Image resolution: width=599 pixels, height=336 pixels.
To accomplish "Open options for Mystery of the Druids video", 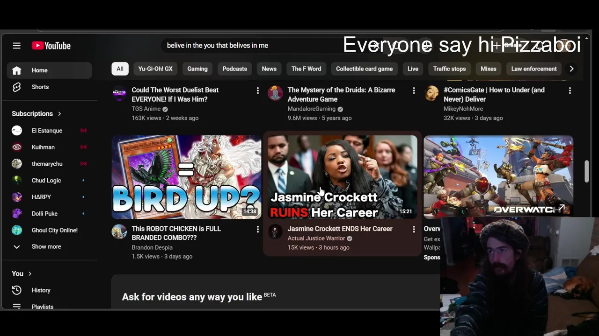I will (414, 91).
